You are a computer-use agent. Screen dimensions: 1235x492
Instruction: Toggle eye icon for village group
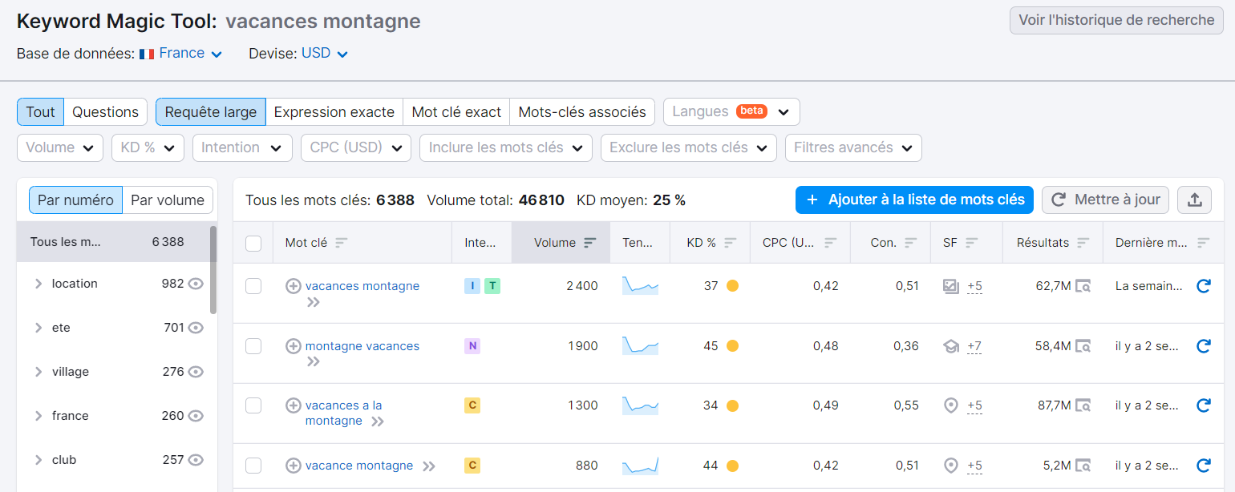pos(196,372)
